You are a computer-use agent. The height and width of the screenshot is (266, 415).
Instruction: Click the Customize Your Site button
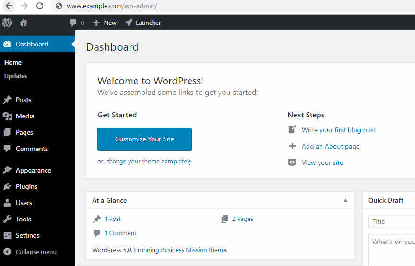tap(144, 139)
